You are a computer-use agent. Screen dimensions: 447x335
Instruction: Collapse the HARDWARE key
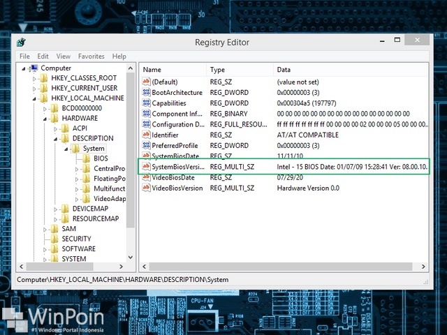[x=45, y=119]
